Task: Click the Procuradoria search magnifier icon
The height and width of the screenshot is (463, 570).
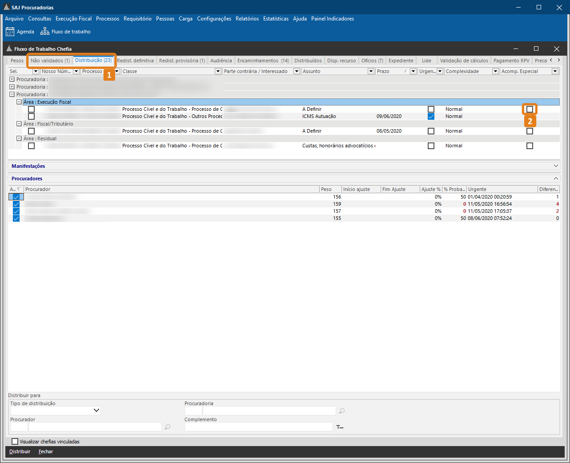Action: pyautogui.click(x=342, y=411)
